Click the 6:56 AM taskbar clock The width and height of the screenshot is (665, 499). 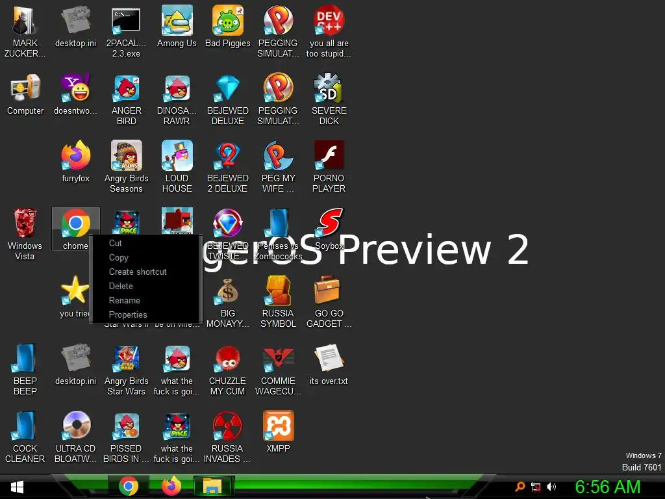click(608, 487)
